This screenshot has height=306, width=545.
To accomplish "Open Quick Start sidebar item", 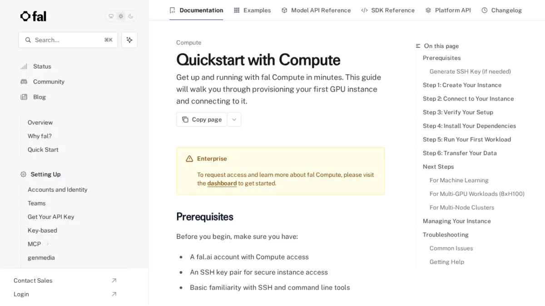I will pos(43,150).
